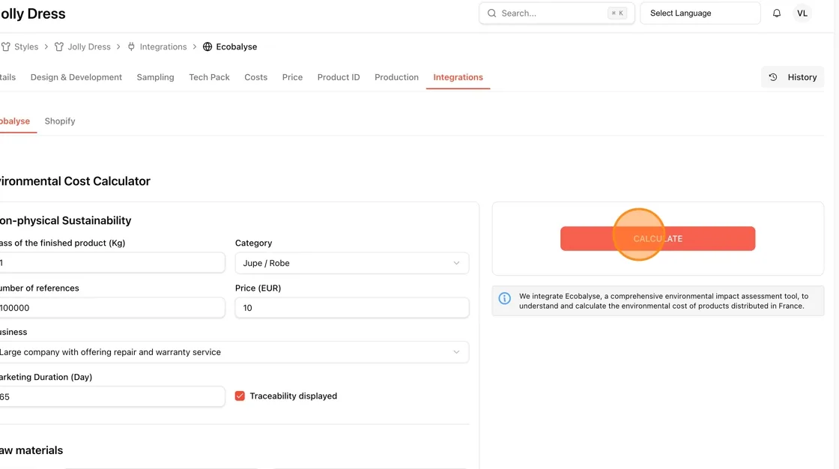The height and width of the screenshot is (469, 839).
Task: Click the Ecobalyse breadcrumb text
Action: click(237, 46)
